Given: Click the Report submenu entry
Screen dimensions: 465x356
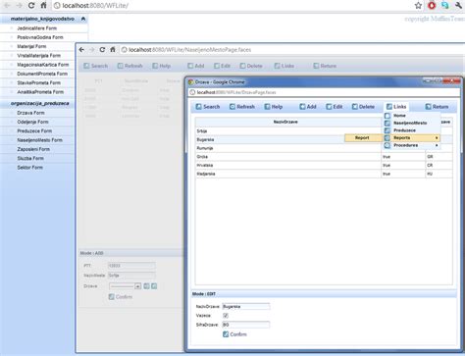Looking at the screenshot, I should pyautogui.click(x=362, y=138).
